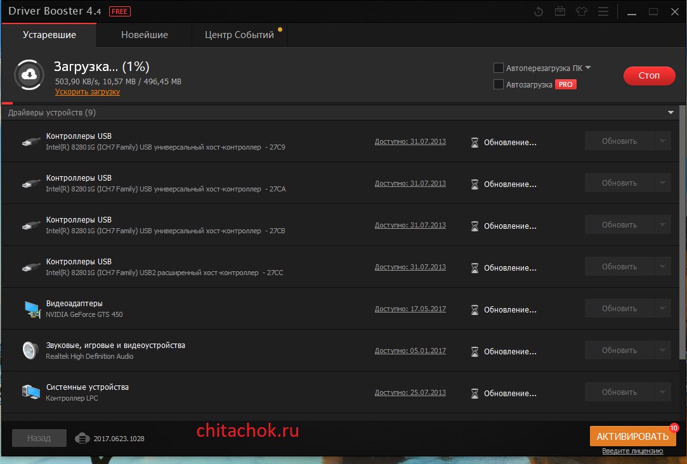Image resolution: width=687 pixels, height=464 pixels.
Task: Open Обновить dropdown arrow for 27C9 controller
Action: 662,141
